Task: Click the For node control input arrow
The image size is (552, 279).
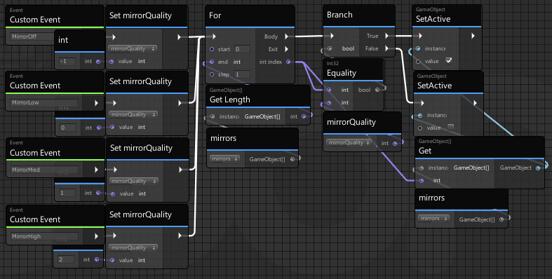Action: tap(214, 36)
